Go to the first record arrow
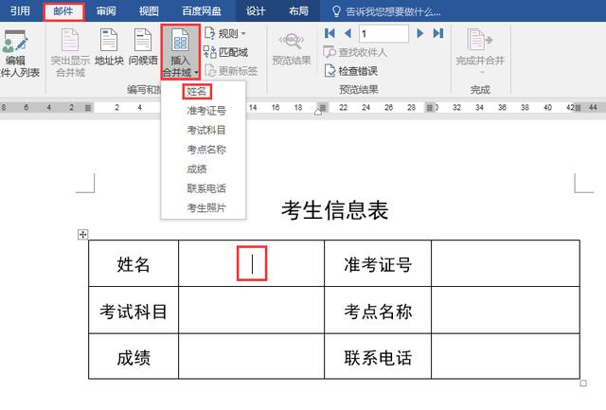This screenshot has width=606, height=410. point(330,34)
